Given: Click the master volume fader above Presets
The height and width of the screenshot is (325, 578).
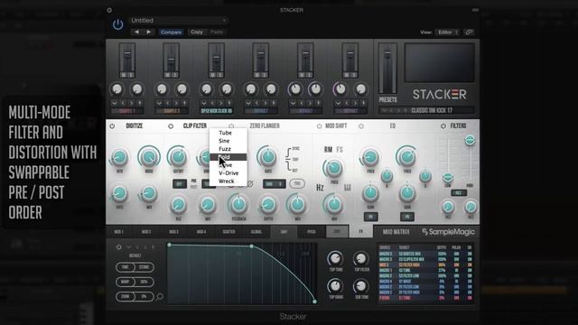Looking at the screenshot, I should [387, 54].
